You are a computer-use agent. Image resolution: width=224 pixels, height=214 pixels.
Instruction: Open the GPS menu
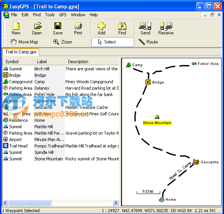[x=63, y=15]
